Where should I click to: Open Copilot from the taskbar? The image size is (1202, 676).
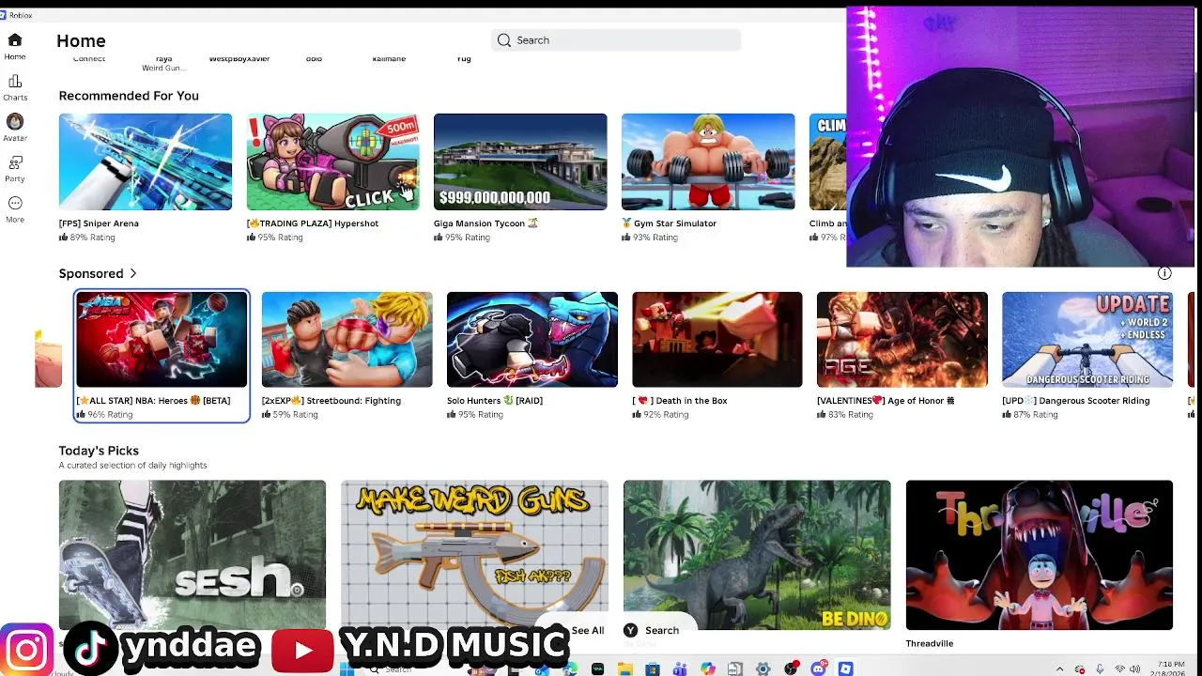(x=707, y=668)
